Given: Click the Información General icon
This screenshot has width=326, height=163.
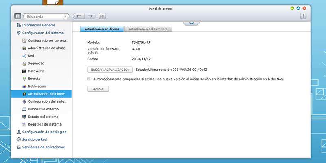Looking at the screenshot, I should (x=19, y=25).
